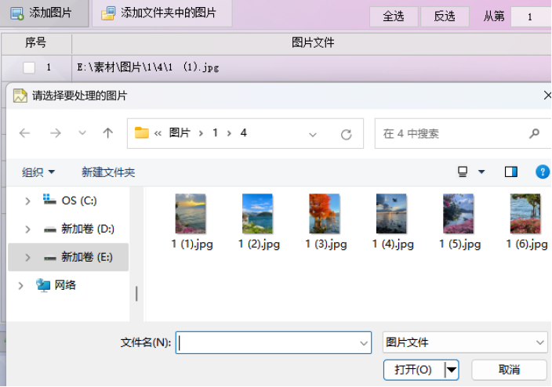Click the change view icon
The width and height of the screenshot is (552, 387).
[463, 172]
